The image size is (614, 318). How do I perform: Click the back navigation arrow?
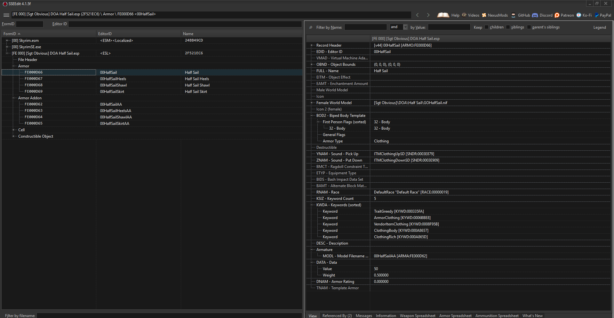pyautogui.click(x=417, y=15)
